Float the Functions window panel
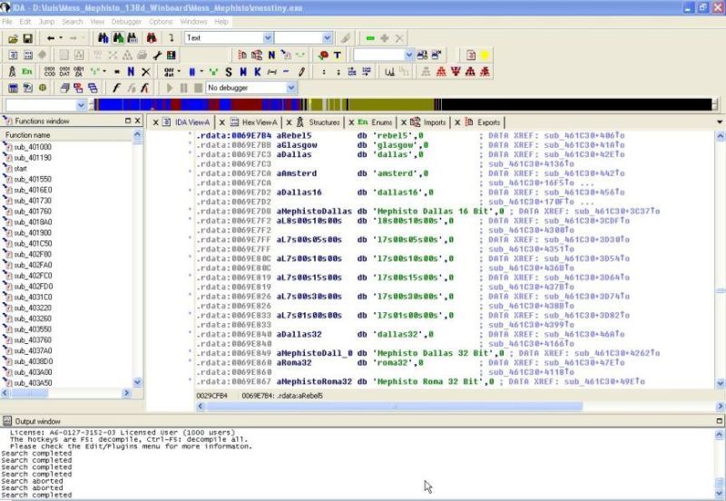The image size is (726, 501). [128, 121]
